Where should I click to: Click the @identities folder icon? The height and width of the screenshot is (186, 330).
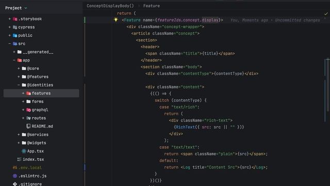[x=24, y=85]
